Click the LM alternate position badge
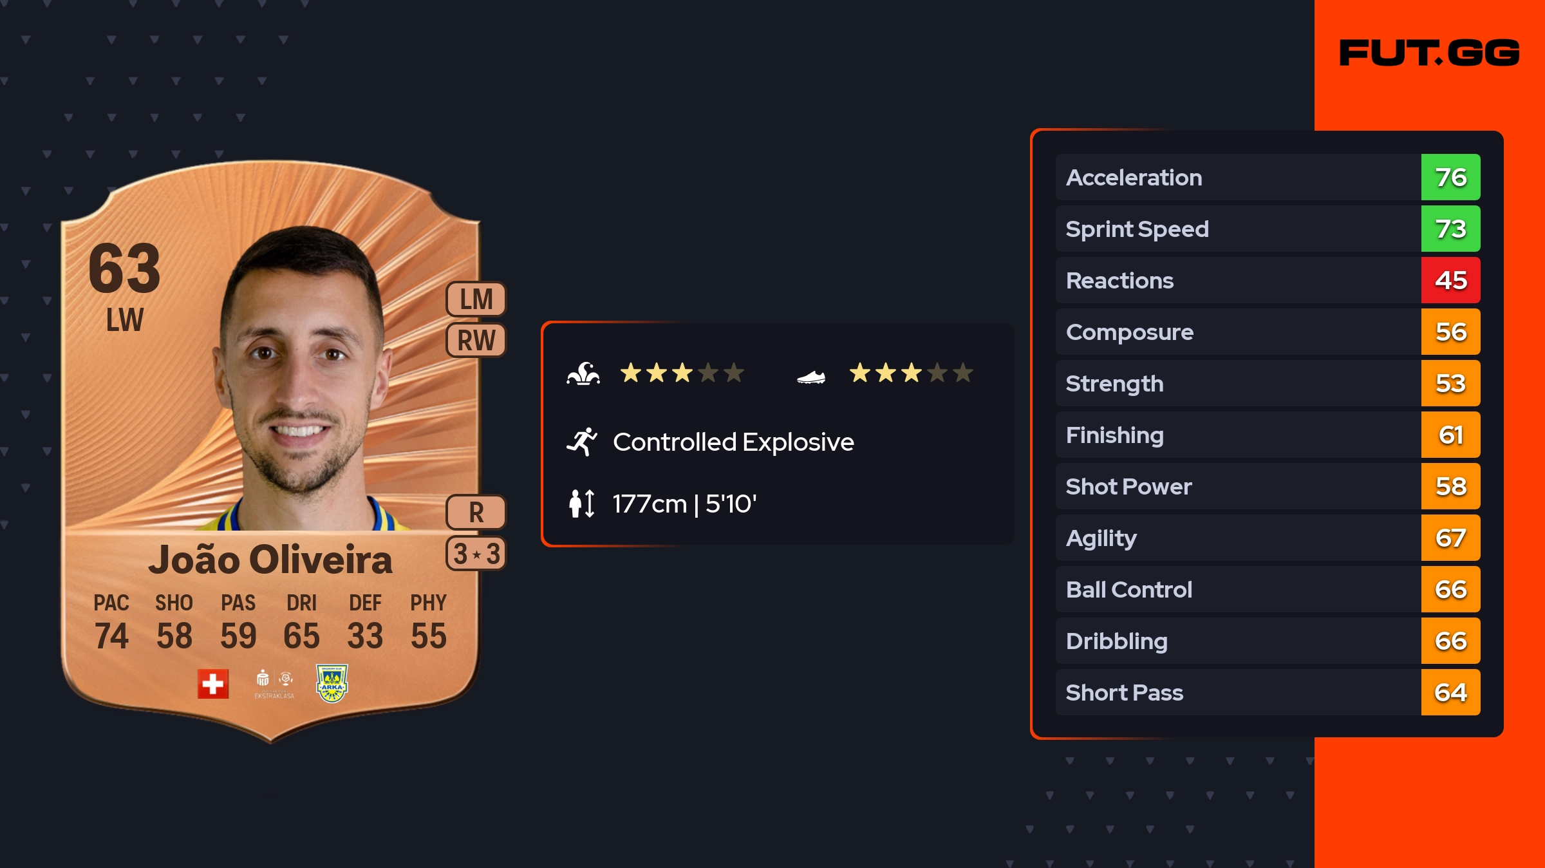Screen dimensions: 1545x868 476,299
